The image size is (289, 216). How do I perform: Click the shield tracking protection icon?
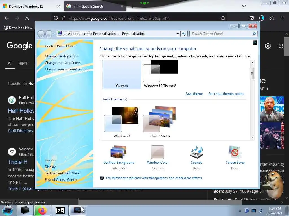[x=56, y=18]
